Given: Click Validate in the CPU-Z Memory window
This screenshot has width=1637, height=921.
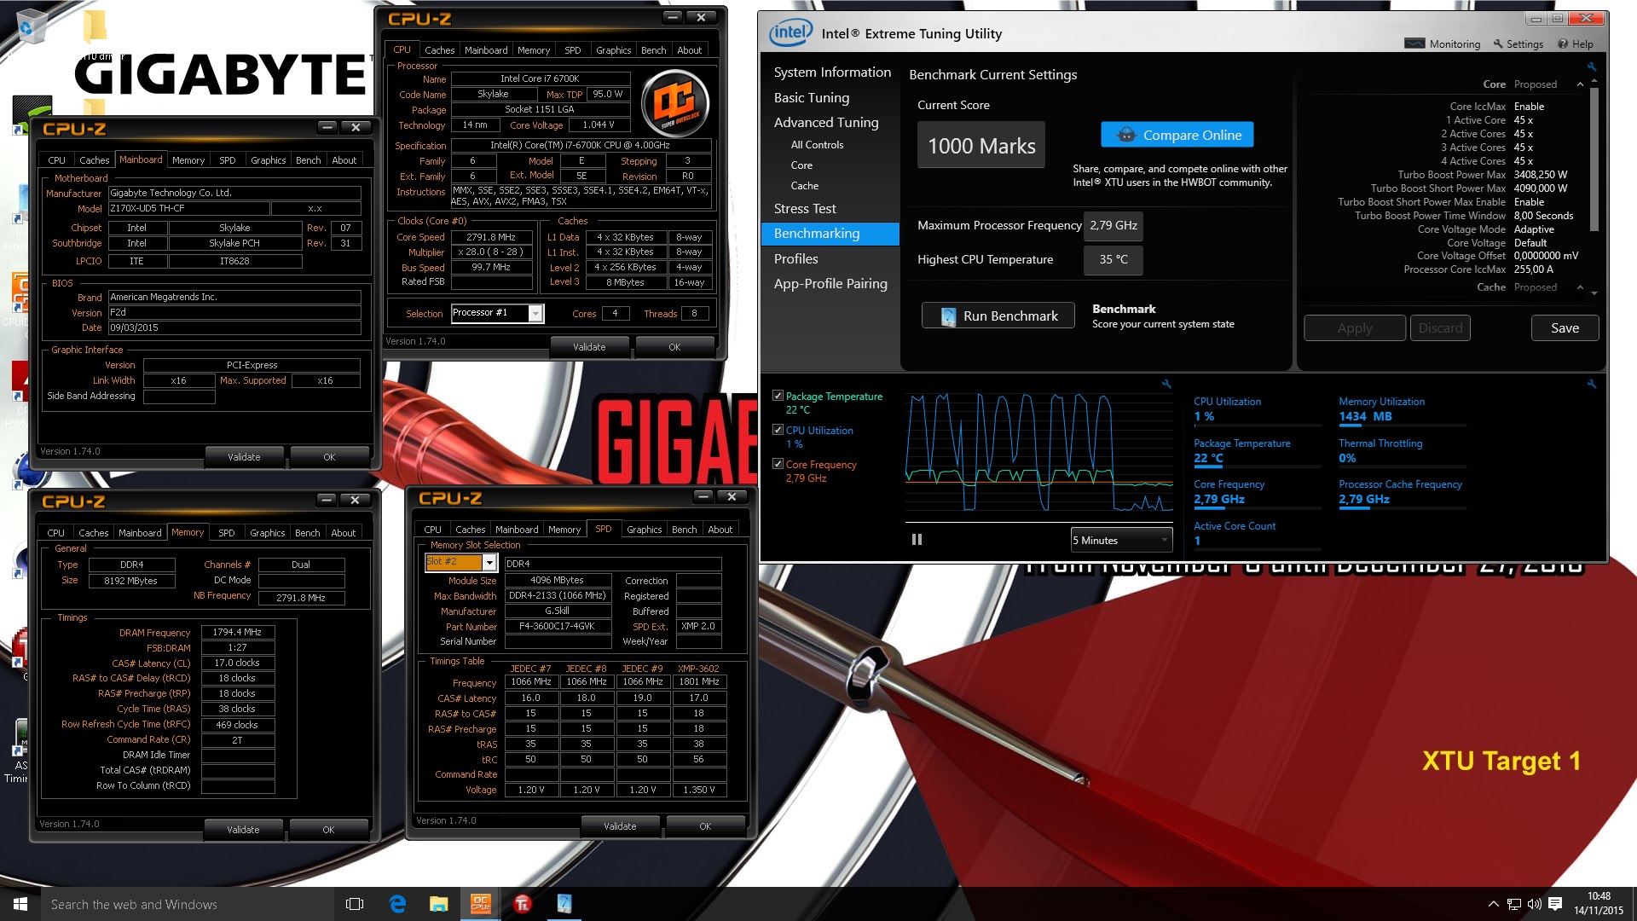Looking at the screenshot, I should 243,830.
